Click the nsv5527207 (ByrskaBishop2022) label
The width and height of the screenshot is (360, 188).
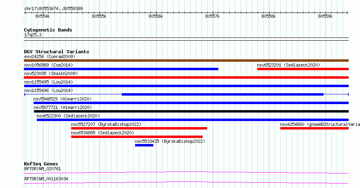coord(106,124)
